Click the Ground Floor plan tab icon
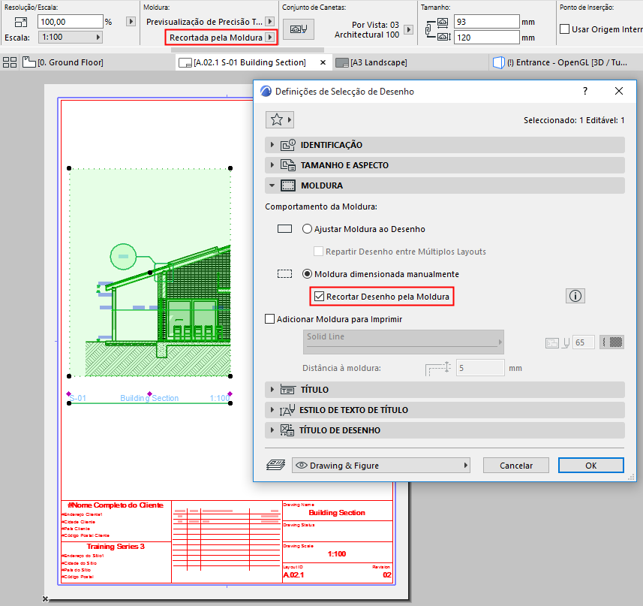The image size is (643, 606). [x=29, y=62]
